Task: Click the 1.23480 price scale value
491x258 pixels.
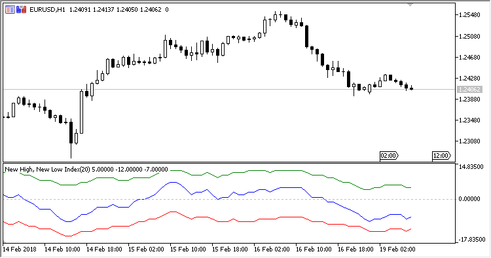Action: [x=469, y=120]
